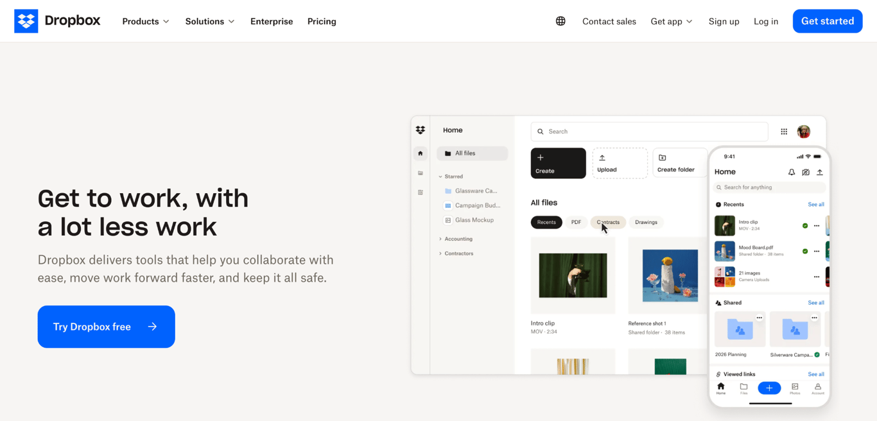Click the Upload button in the mockup
Screen dimensions: 877x421
coord(620,163)
